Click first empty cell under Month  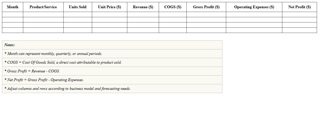point(12,14)
